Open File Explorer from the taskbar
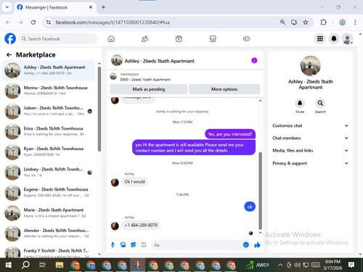Image resolution: width=363 pixels, height=272 pixels. tap(60, 265)
